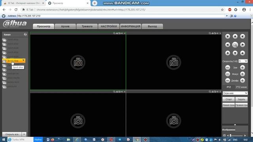Image resolution: width=253 pixels, height=142 pixels.
Task: Select the top-right video pane
Action: (x=174, y=62)
